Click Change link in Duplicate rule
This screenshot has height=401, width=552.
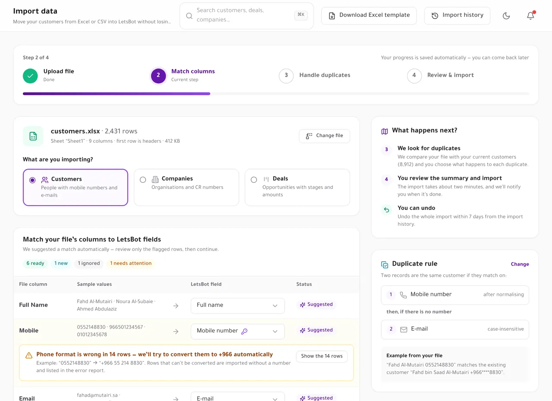(x=520, y=264)
